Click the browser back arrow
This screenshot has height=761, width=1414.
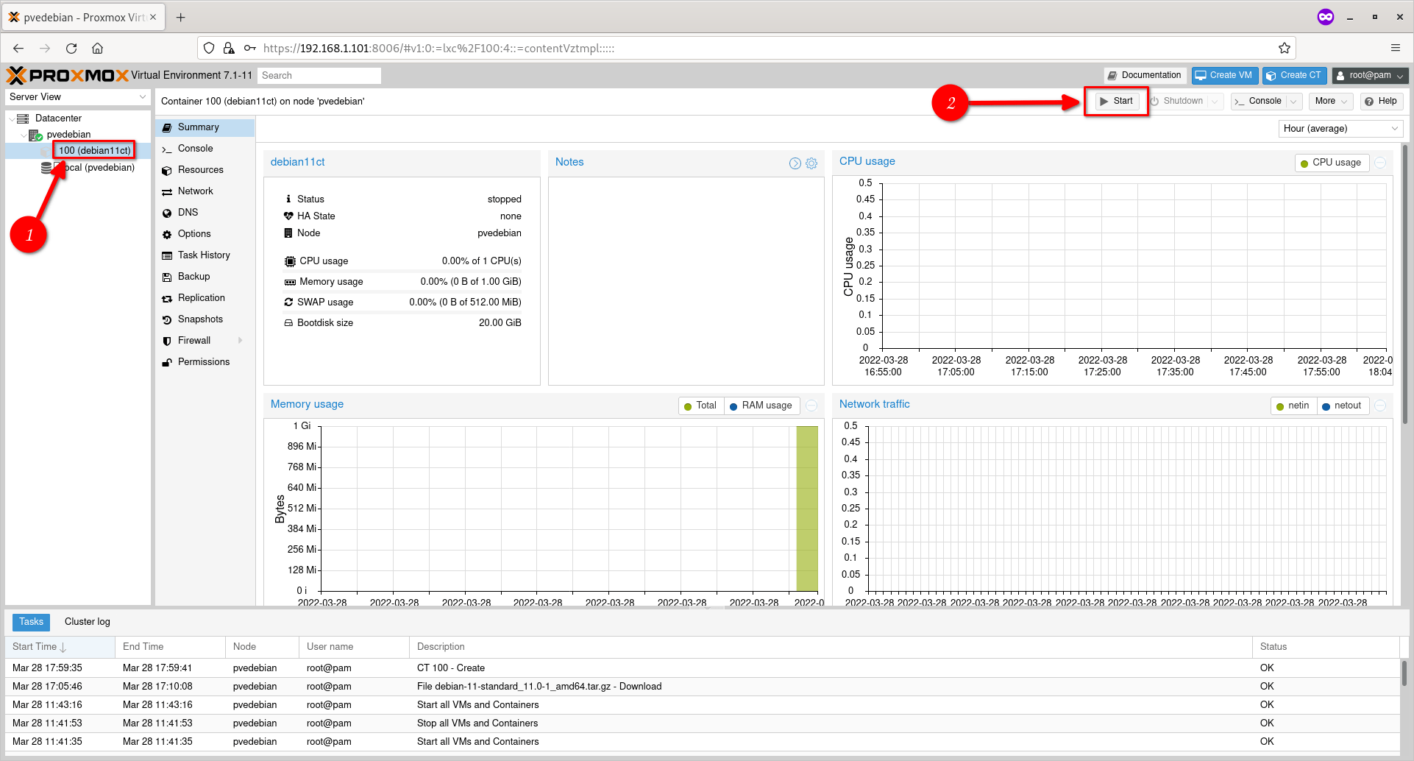[18, 48]
